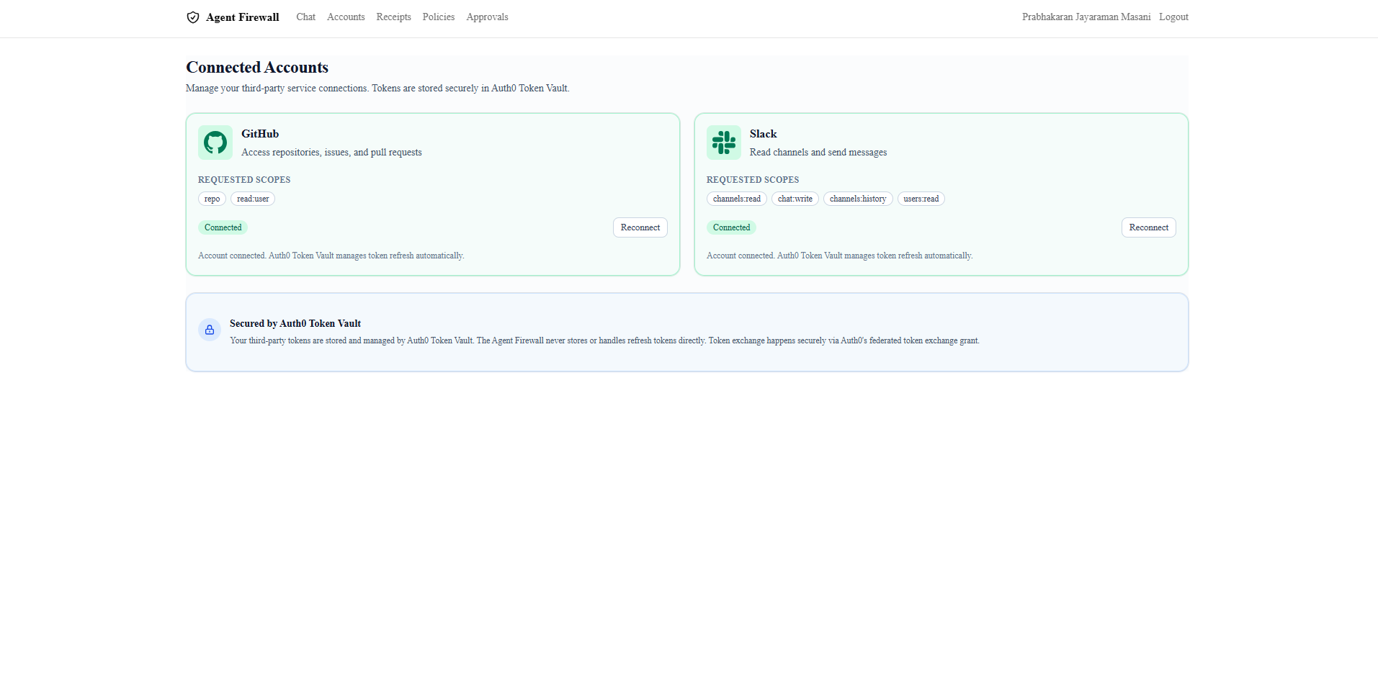
Task: Select the repo scope chip
Action: click(212, 199)
